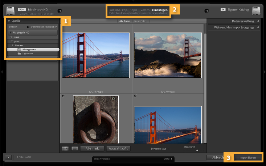Click the Alle mark. button

(x=92, y=148)
